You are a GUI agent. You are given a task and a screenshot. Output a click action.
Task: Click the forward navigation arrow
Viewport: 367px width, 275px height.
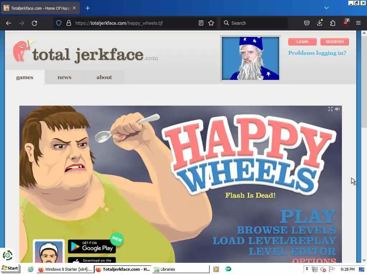pos(21,23)
